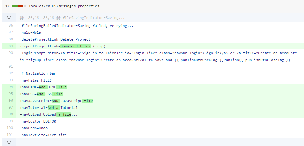
Task: Click line number 92
Action: [x=11, y=73]
